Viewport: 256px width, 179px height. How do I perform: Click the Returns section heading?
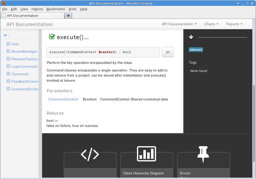click(55, 113)
